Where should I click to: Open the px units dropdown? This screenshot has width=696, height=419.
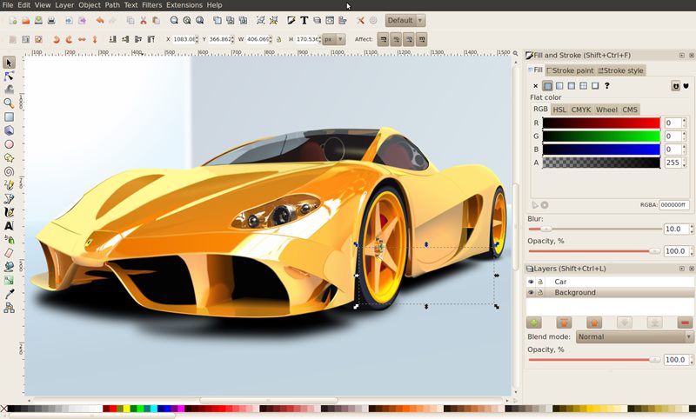tap(334, 39)
